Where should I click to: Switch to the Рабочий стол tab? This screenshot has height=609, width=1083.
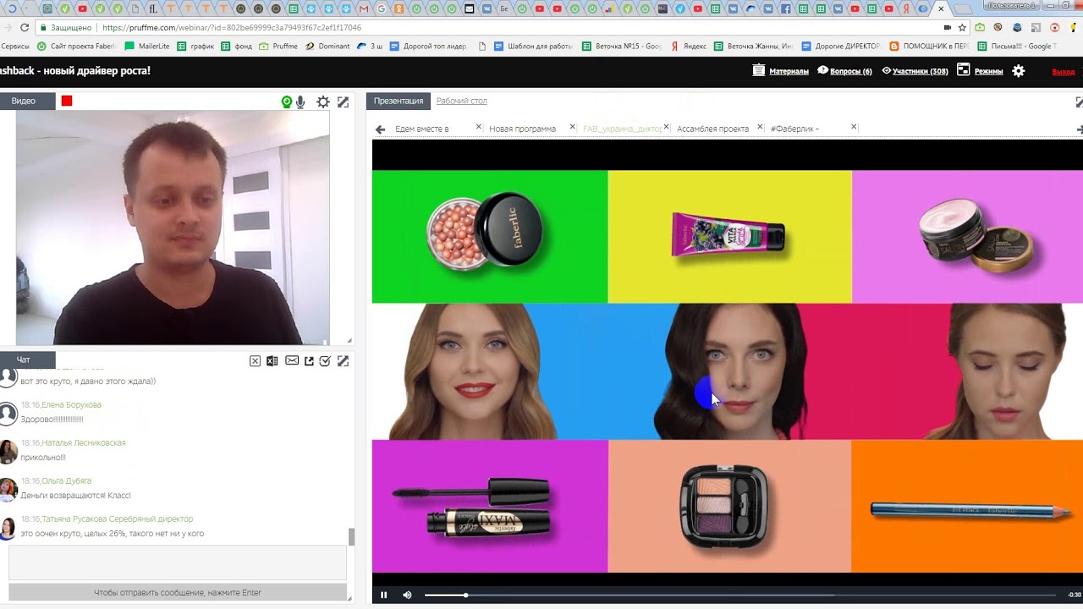462,101
